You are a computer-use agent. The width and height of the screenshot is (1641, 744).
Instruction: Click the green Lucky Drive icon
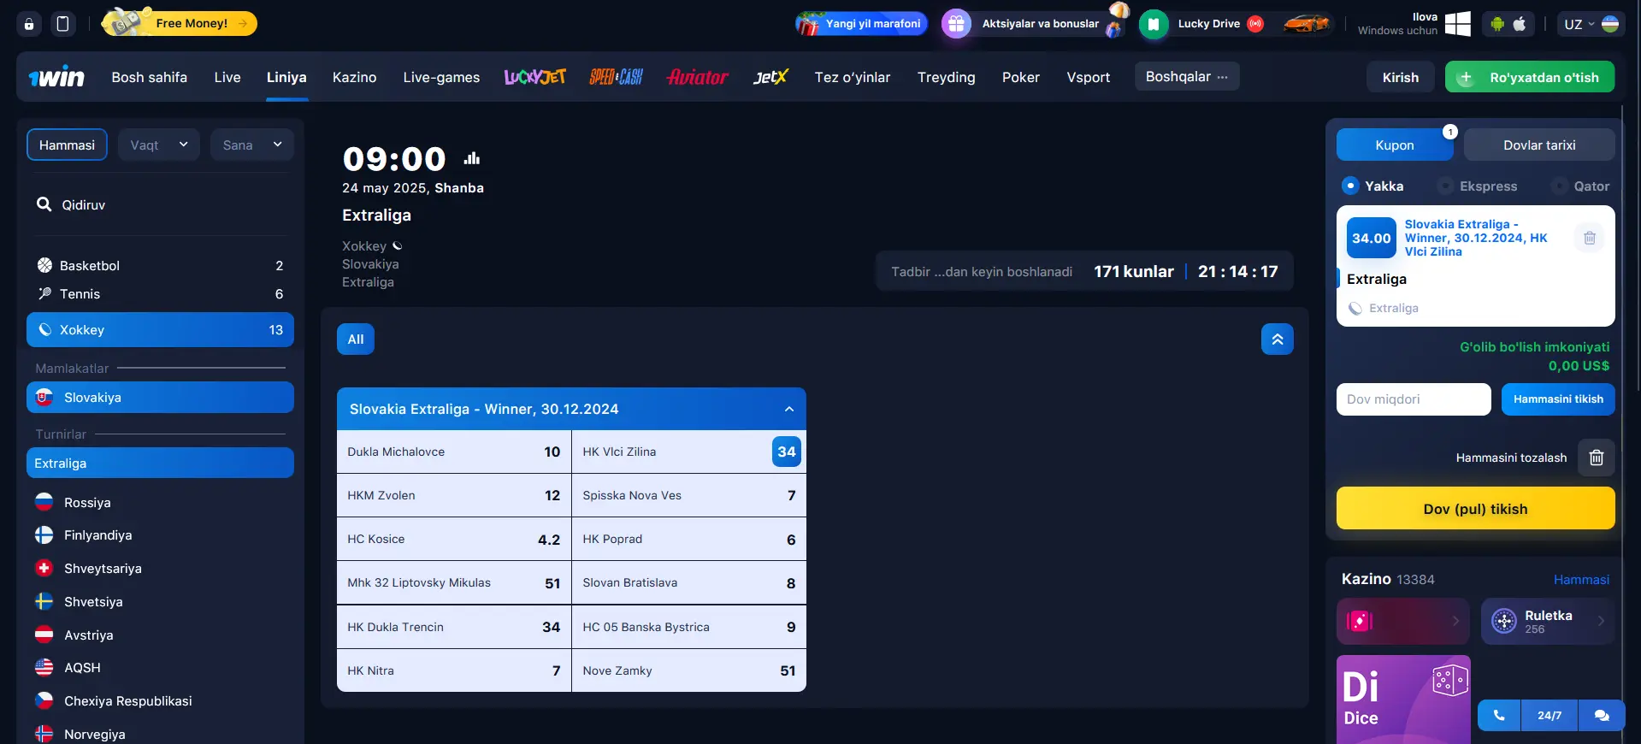coord(1154,24)
